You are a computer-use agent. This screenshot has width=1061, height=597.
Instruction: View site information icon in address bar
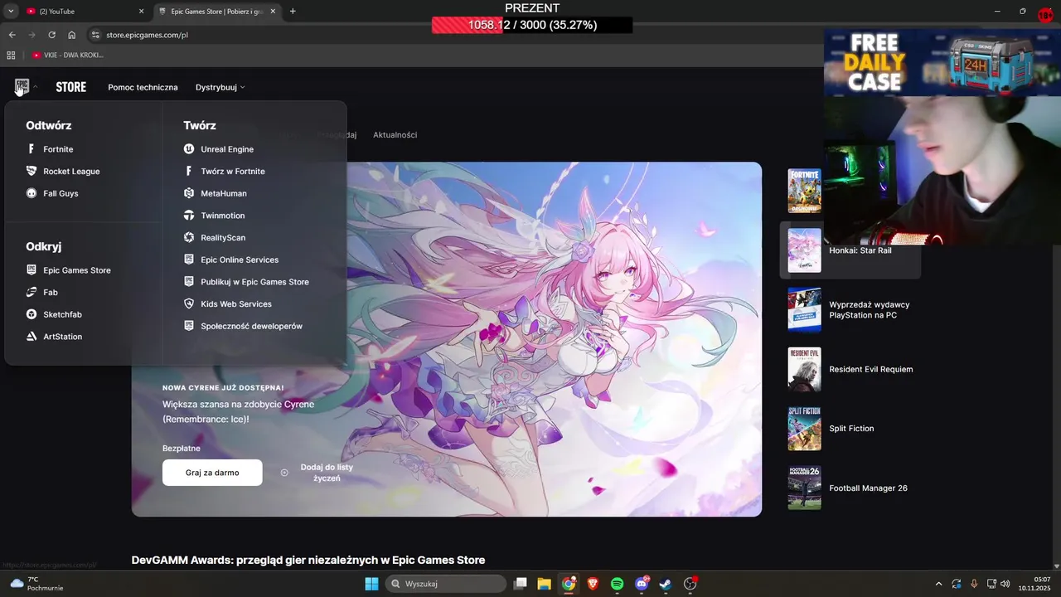click(95, 35)
